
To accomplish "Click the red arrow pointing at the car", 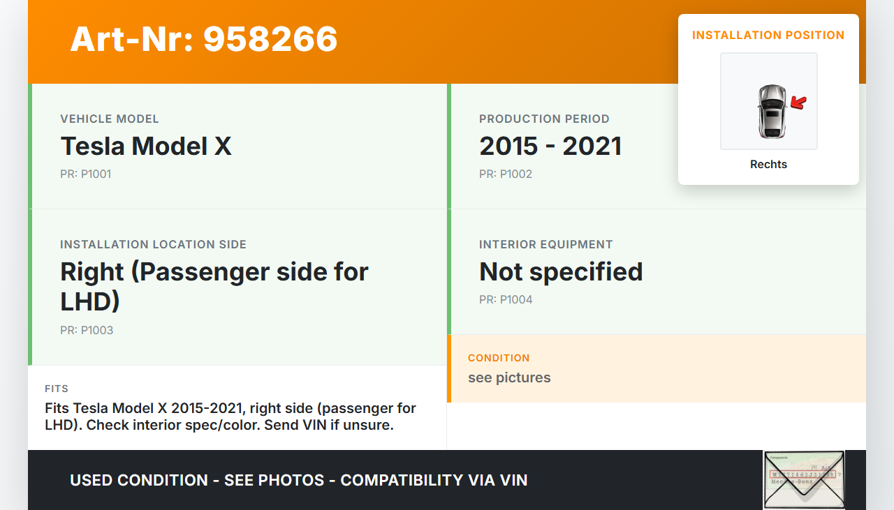I will point(798,103).
